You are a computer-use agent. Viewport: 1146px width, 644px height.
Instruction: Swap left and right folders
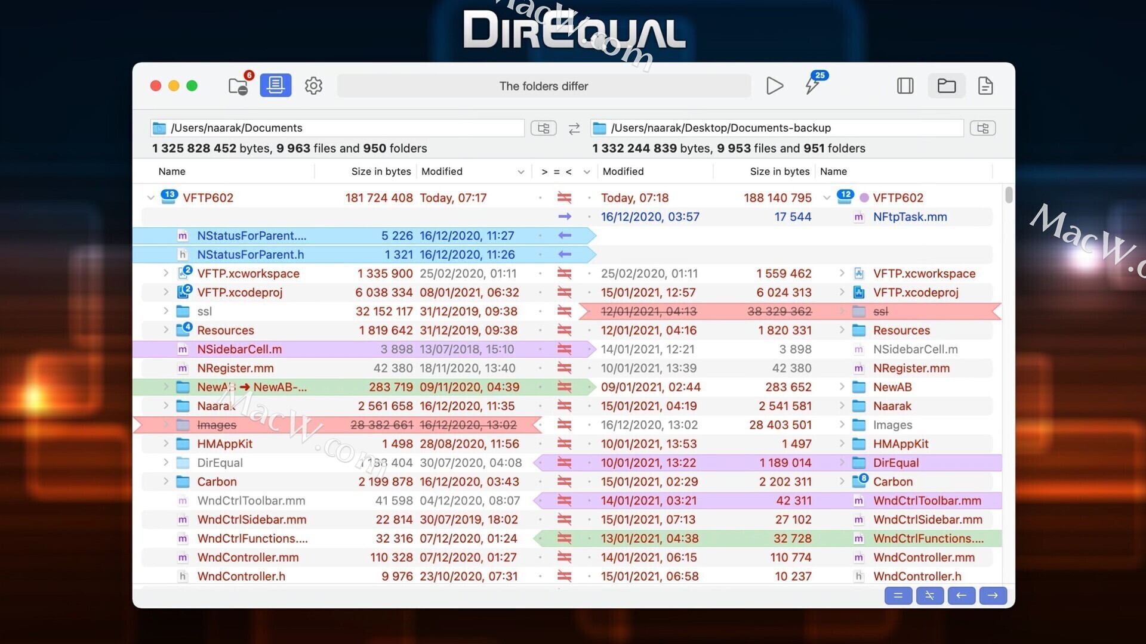pos(574,128)
